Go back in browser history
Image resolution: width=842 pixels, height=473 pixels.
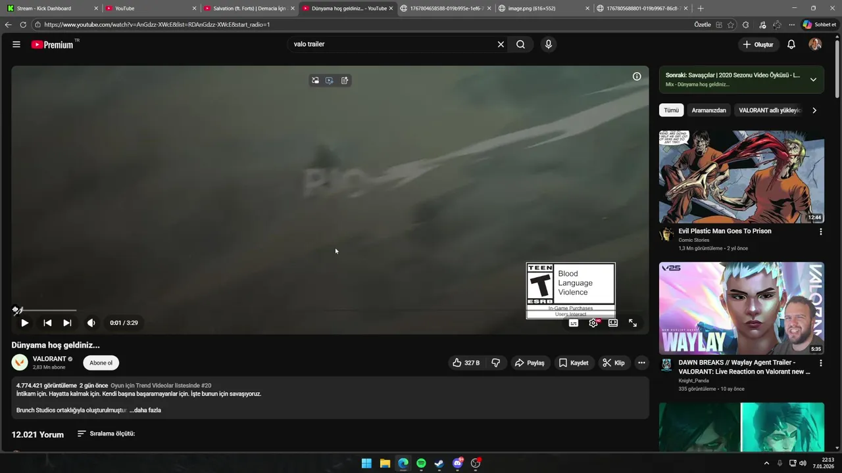[8, 25]
